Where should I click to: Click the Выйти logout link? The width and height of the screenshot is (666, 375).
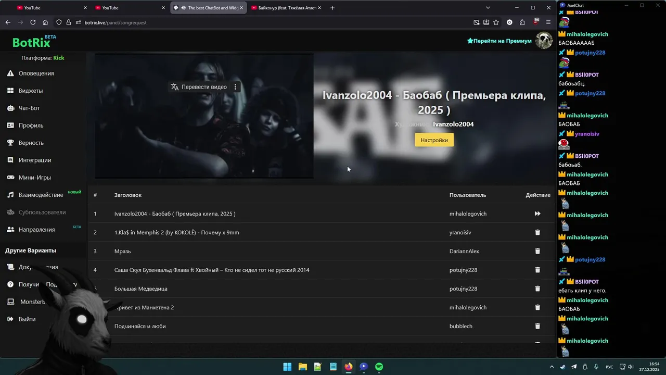[27, 319]
